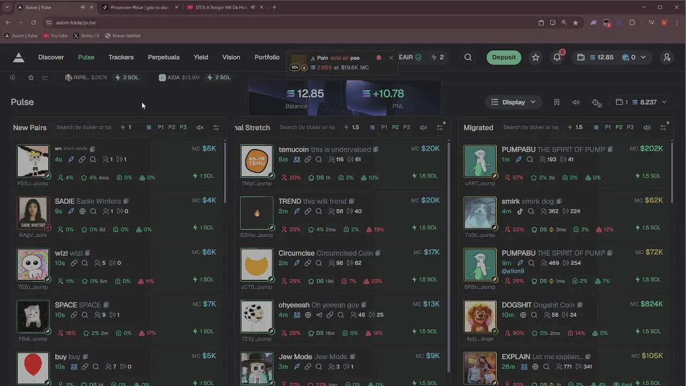Dismiss the Pain sold notification
Viewport: 686px width, 386px height.
click(x=391, y=58)
